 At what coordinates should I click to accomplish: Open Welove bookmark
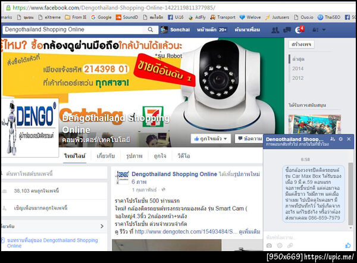(250, 17)
